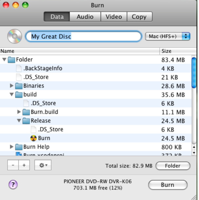Image resolution: width=199 pixels, height=200 pixels.
Task: Collapse the top-level Folder disclosure triangle
Action: (4, 59)
